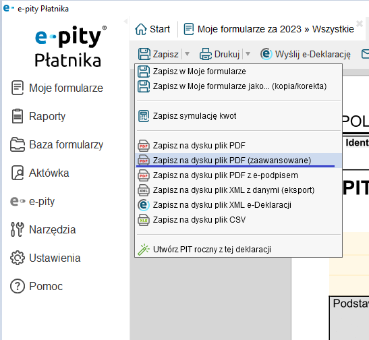Choose Zapisz na dysku plik CSV
Image resolution: width=369 pixels, height=340 pixels.
(x=239, y=220)
